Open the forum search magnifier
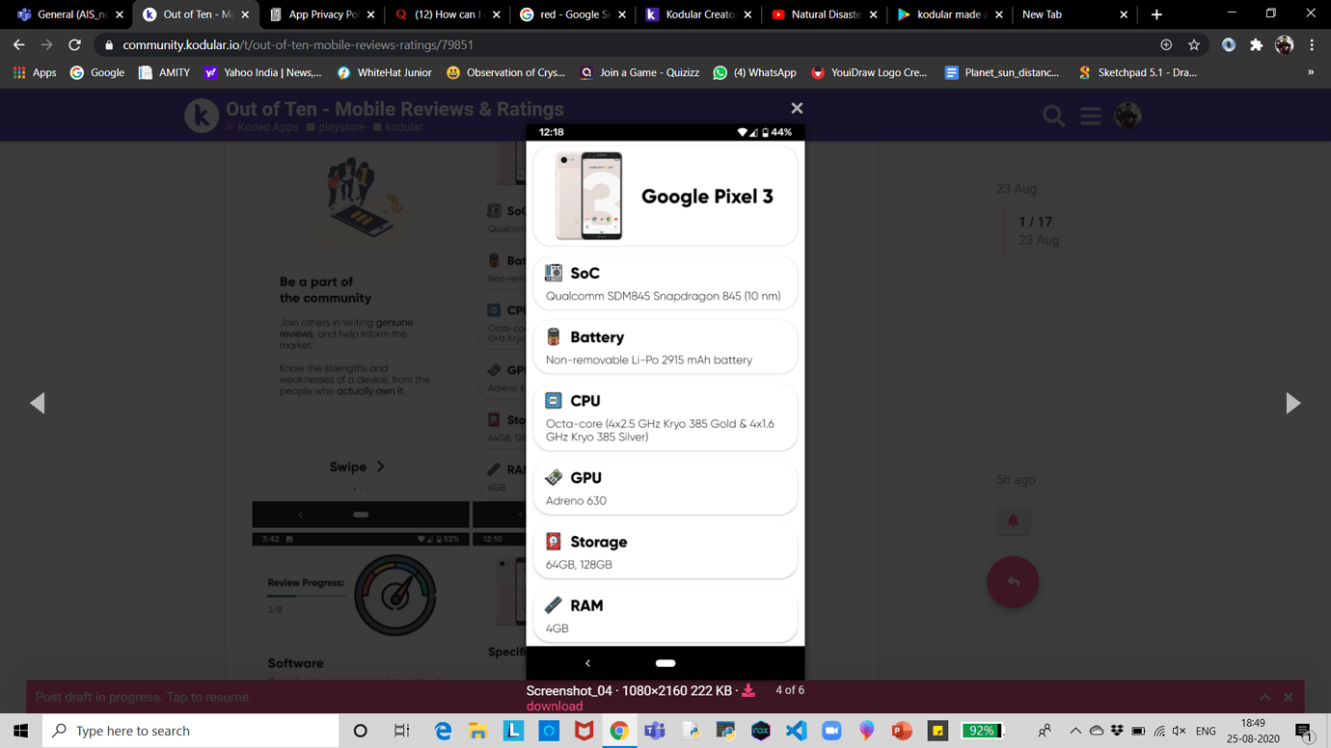This screenshot has width=1331, height=748. 1053,116
